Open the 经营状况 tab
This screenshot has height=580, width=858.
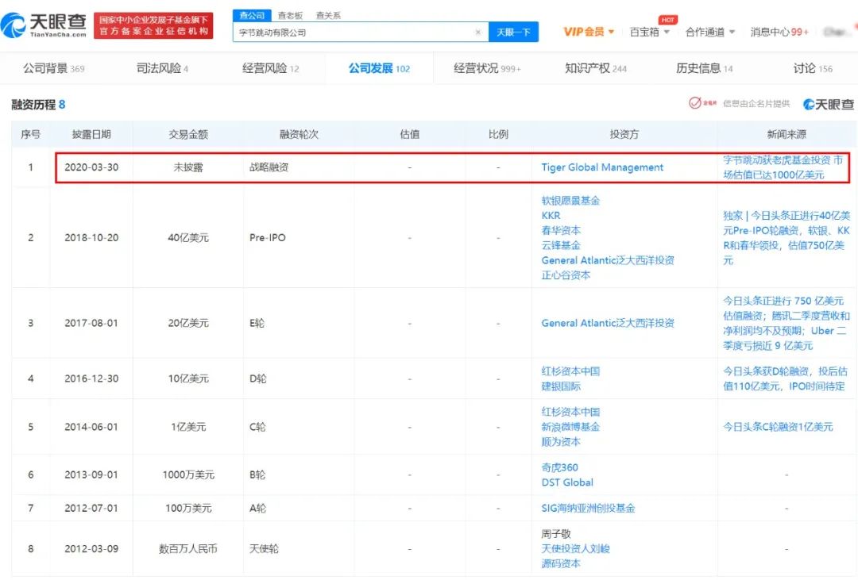tap(487, 68)
